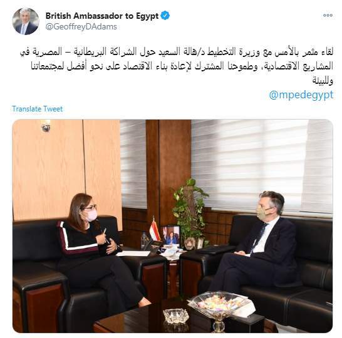This screenshot has height=338, width=342.
Task: Click the @GeoffreyDAdams handle
Action: [81, 27]
